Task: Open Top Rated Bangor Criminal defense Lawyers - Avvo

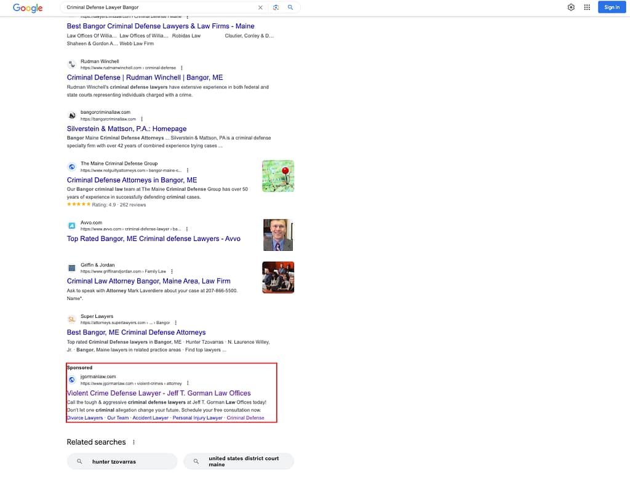Action: tap(153, 239)
